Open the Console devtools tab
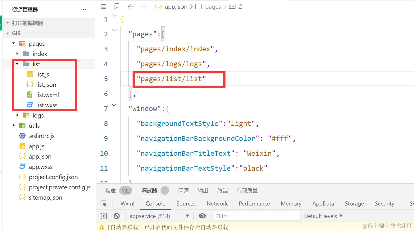Image resolution: width=414 pixels, height=231 pixels. 156,204
